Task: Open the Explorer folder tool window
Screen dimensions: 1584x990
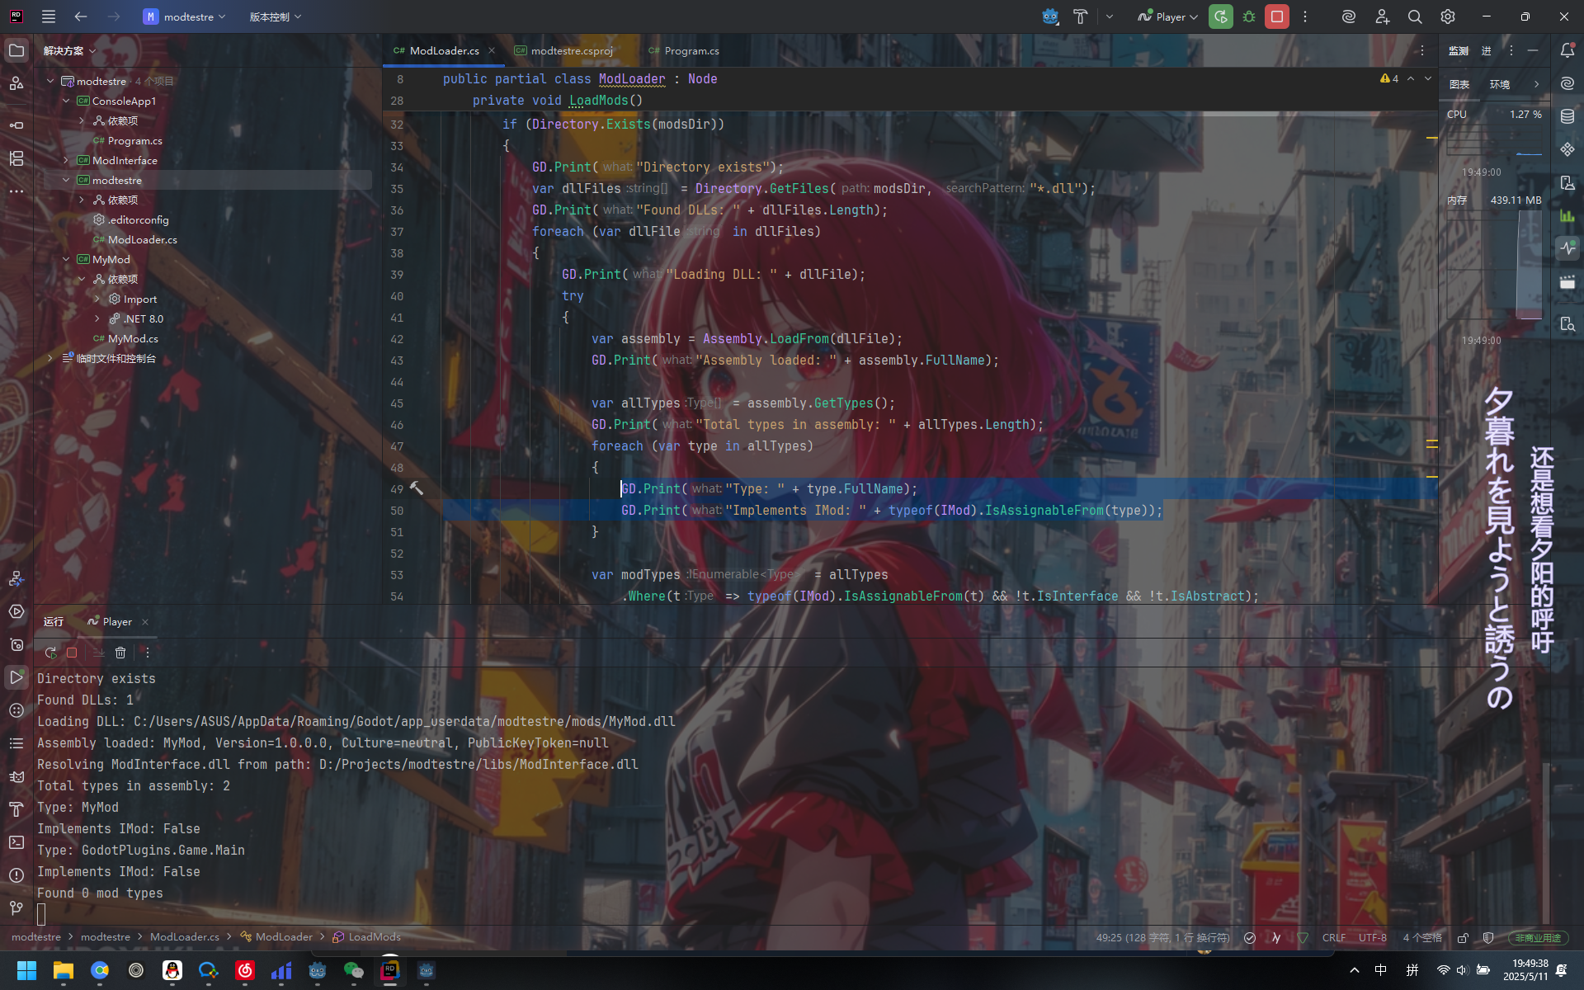Action: [x=16, y=51]
